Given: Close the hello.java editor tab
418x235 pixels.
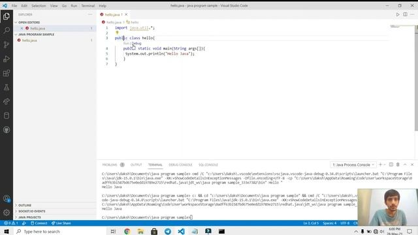Looking at the screenshot, I should (126, 14).
